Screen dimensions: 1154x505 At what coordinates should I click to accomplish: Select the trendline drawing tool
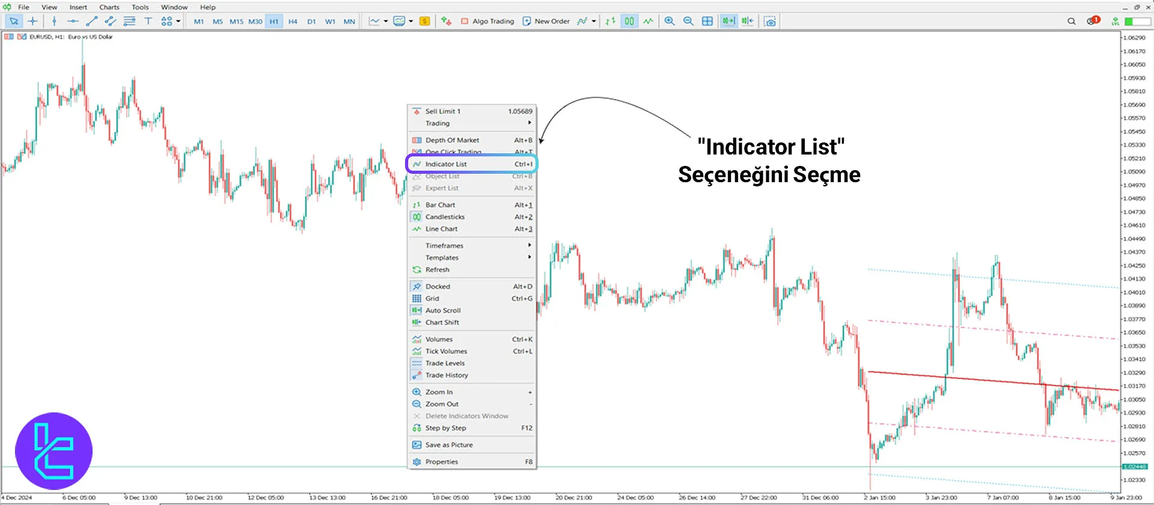pos(91,21)
